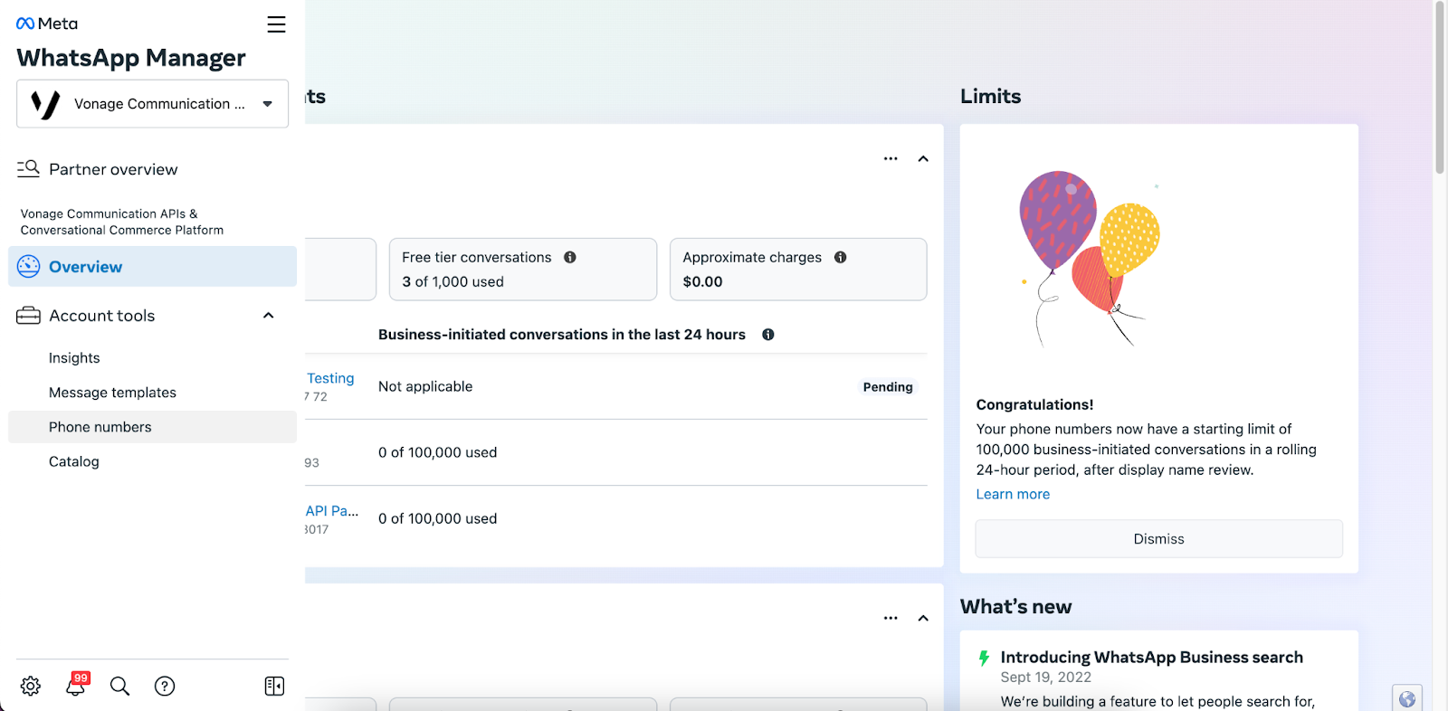1448x711 pixels.
Task: Click the '3 of 1,000 used' value
Action: click(452, 281)
